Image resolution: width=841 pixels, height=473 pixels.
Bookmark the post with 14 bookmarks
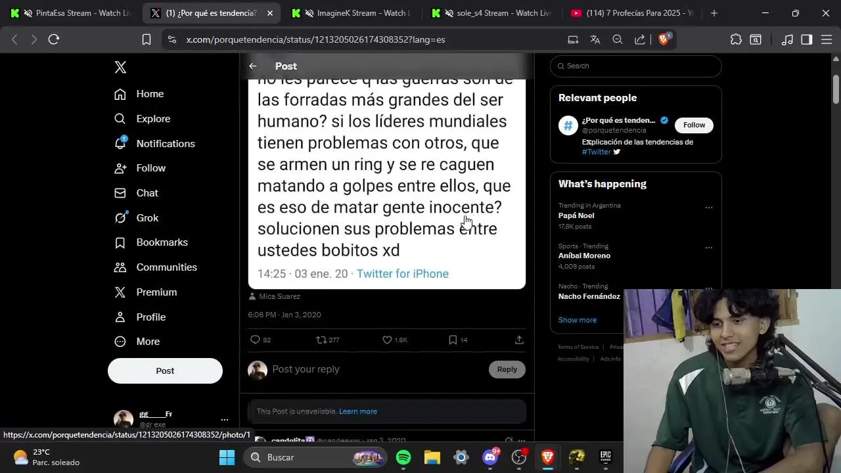[x=453, y=340]
